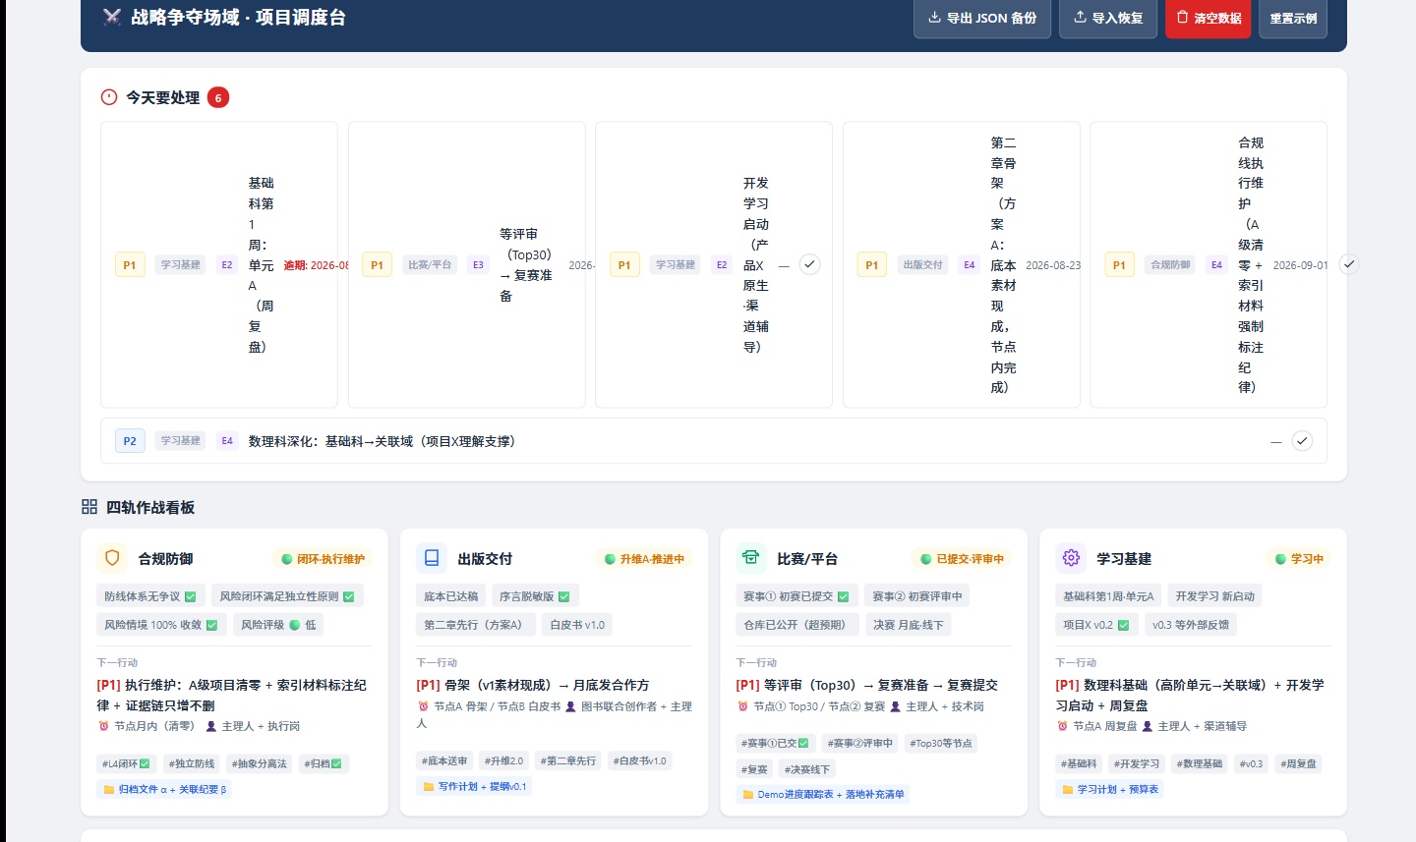This screenshot has width=1416, height=842.
Task: Click person icon before 主理人 + 渠道辅导
Action: [x=1147, y=726]
